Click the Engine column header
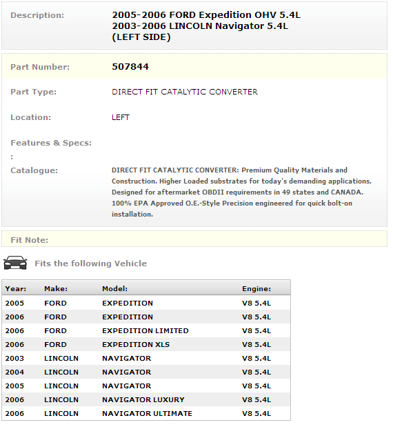 (256, 288)
